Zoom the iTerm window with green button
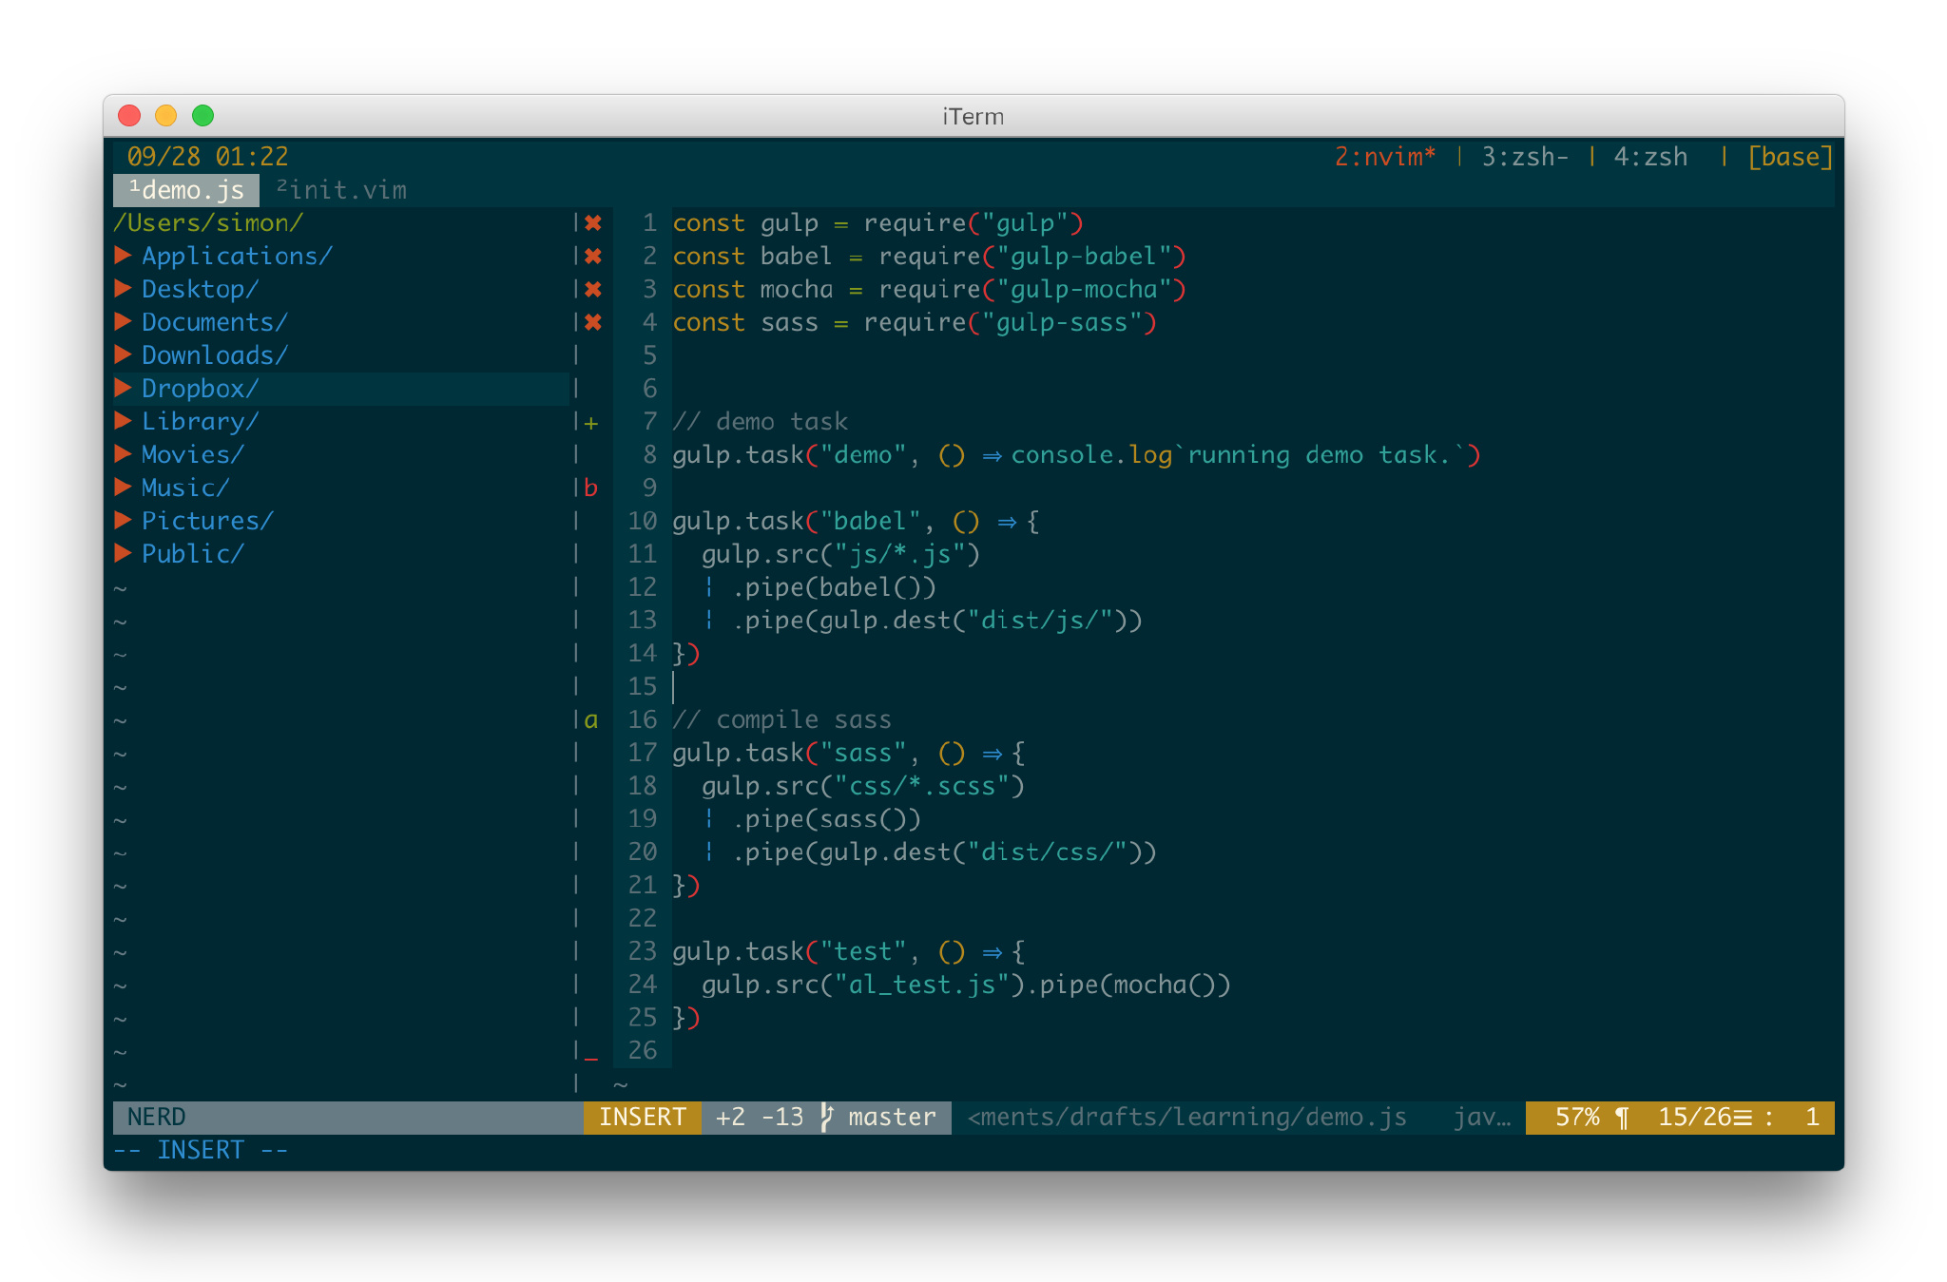The image size is (1947, 1282). (203, 116)
